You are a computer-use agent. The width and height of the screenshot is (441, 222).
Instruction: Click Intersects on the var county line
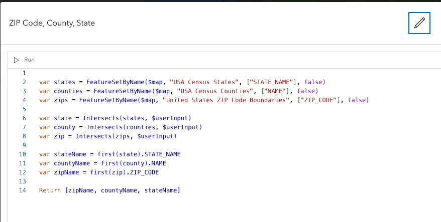104,127
